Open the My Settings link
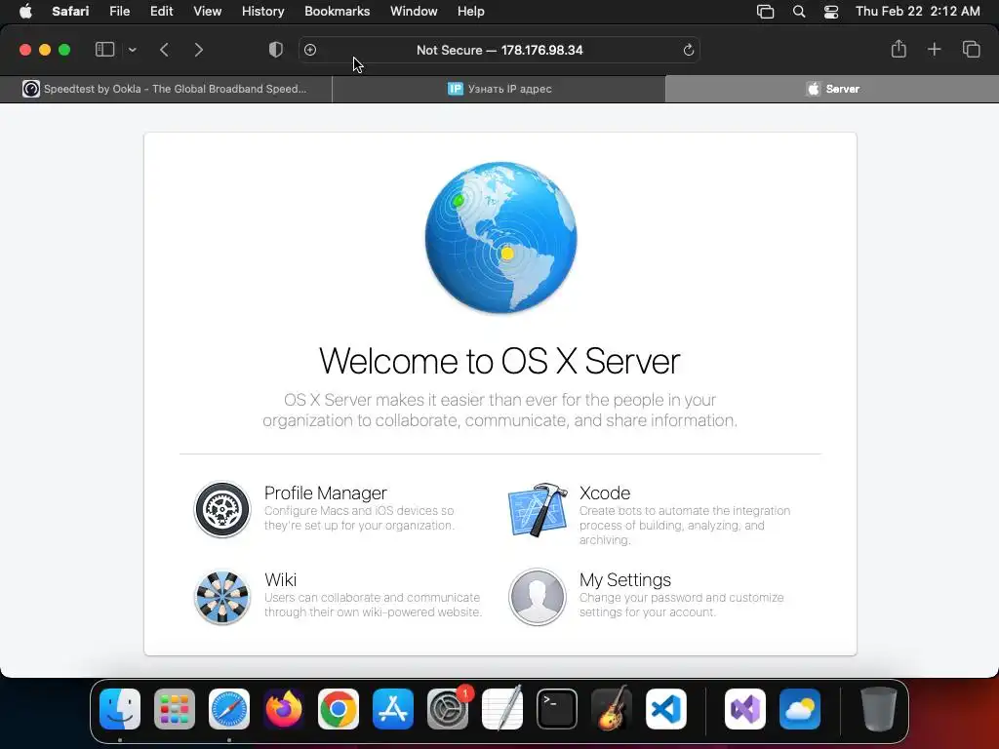The image size is (999, 749). 625,579
